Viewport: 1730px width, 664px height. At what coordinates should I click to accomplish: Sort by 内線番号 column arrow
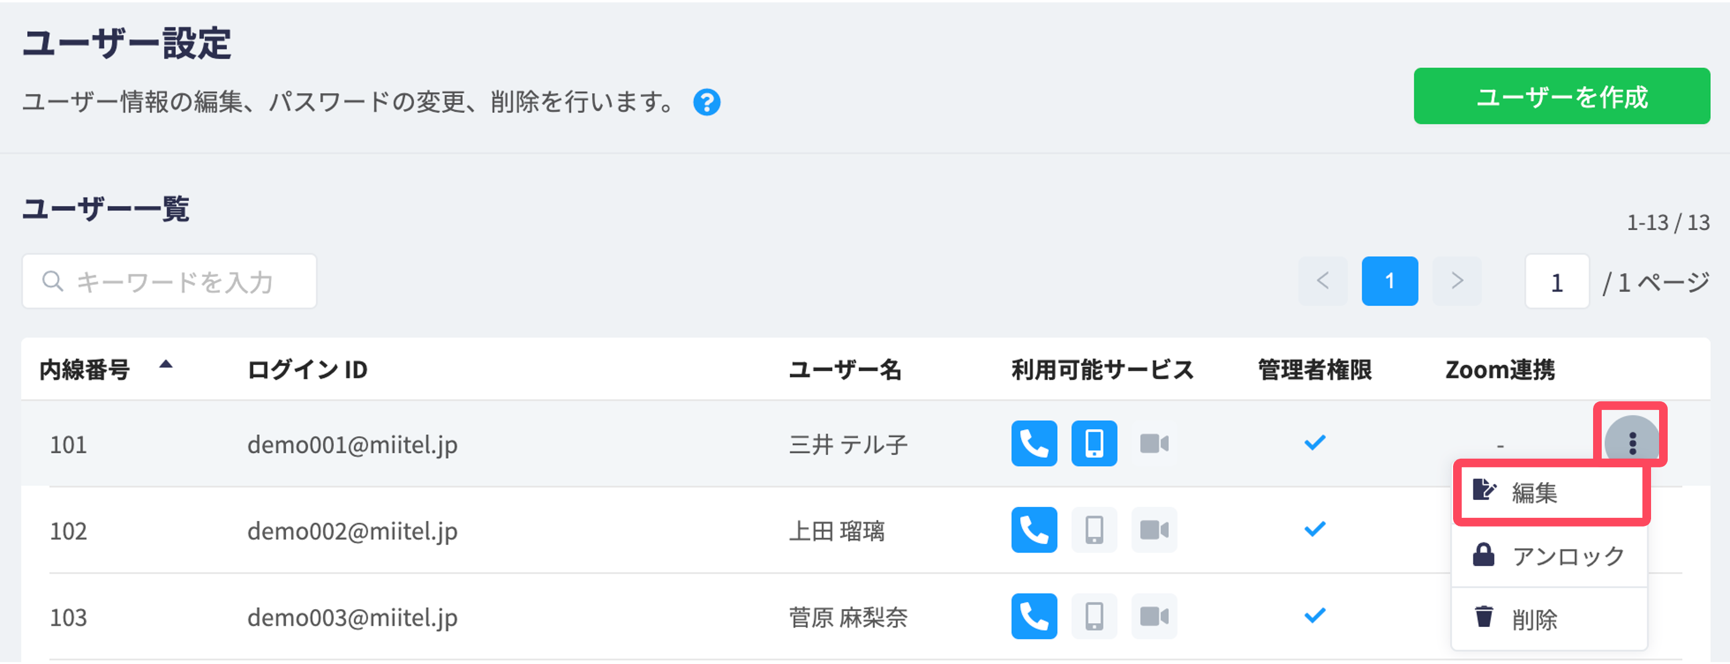pyautogui.click(x=166, y=365)
